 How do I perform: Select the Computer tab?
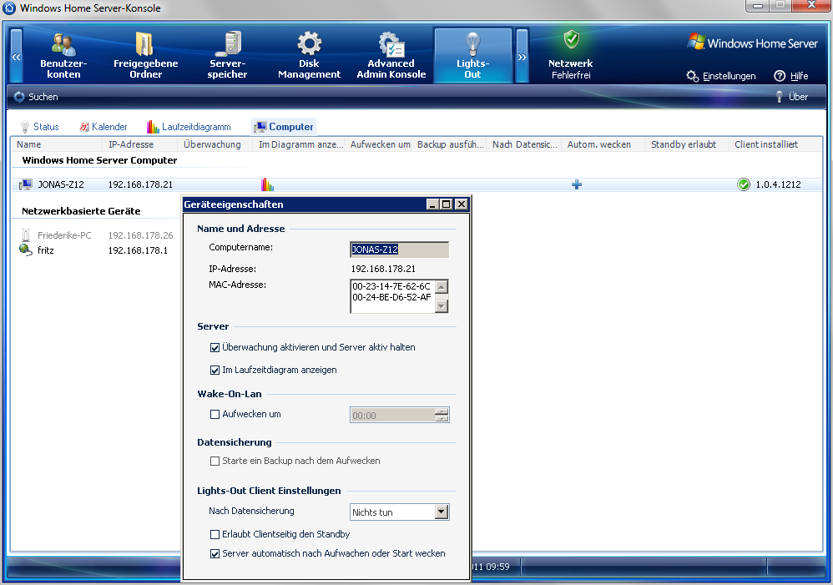pos(284,127)
